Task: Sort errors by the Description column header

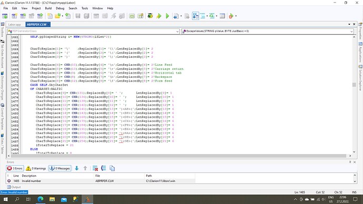Action: coord(57,176)
